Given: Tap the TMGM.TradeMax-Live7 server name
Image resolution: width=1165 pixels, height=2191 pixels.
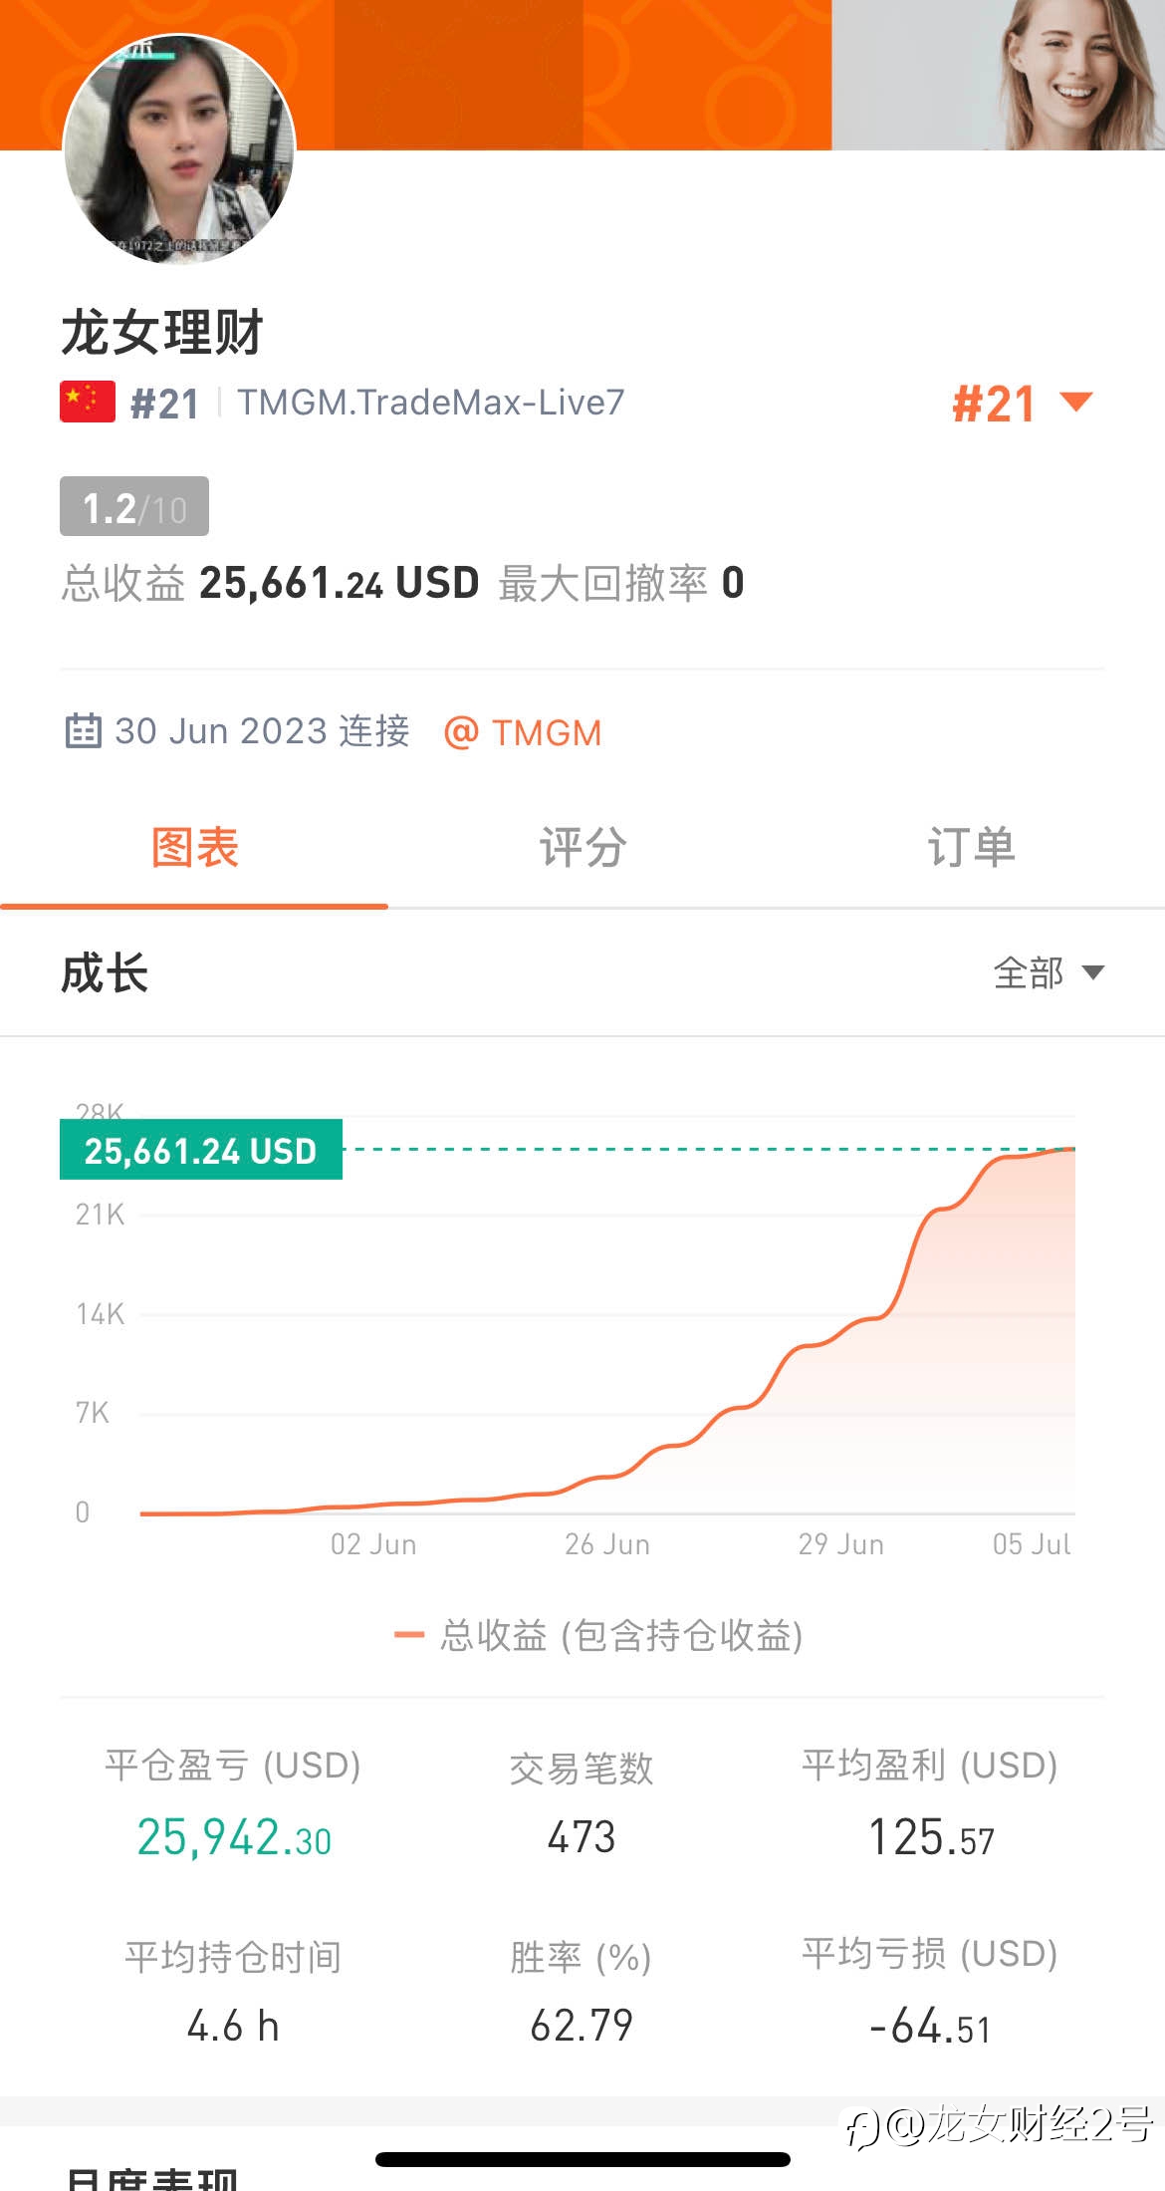Looking at the screenshot, I should click(x=431, y=403).
